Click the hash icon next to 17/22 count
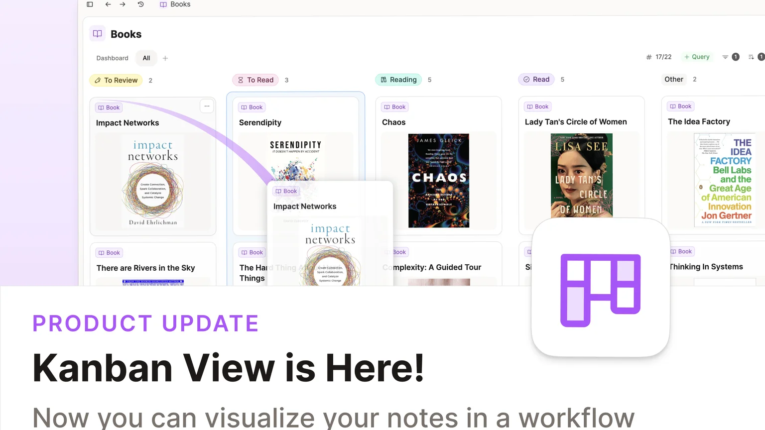765x430 pixels. point(648,57)
